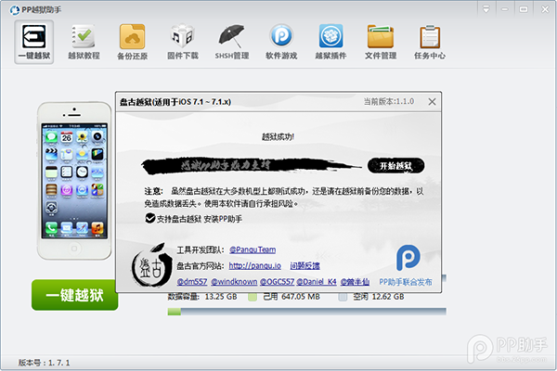Screen dimensions: 557x371
Task: Minimize the PP越狱助手 window
Action: [x=504, y=9]
